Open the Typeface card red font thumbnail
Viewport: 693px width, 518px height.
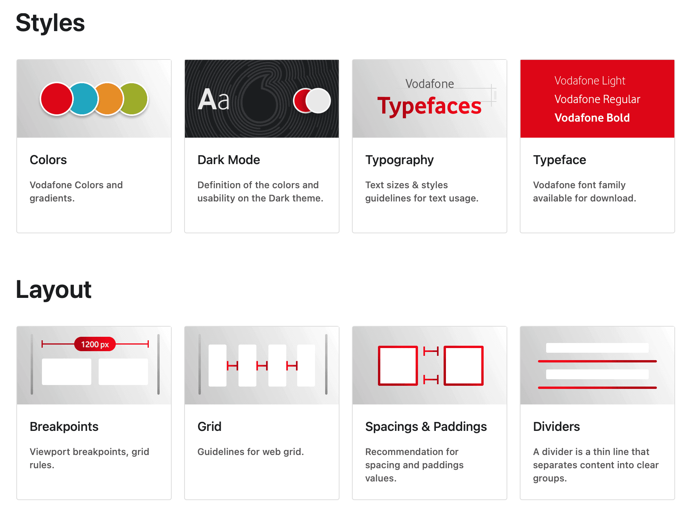tap(597, 99)
